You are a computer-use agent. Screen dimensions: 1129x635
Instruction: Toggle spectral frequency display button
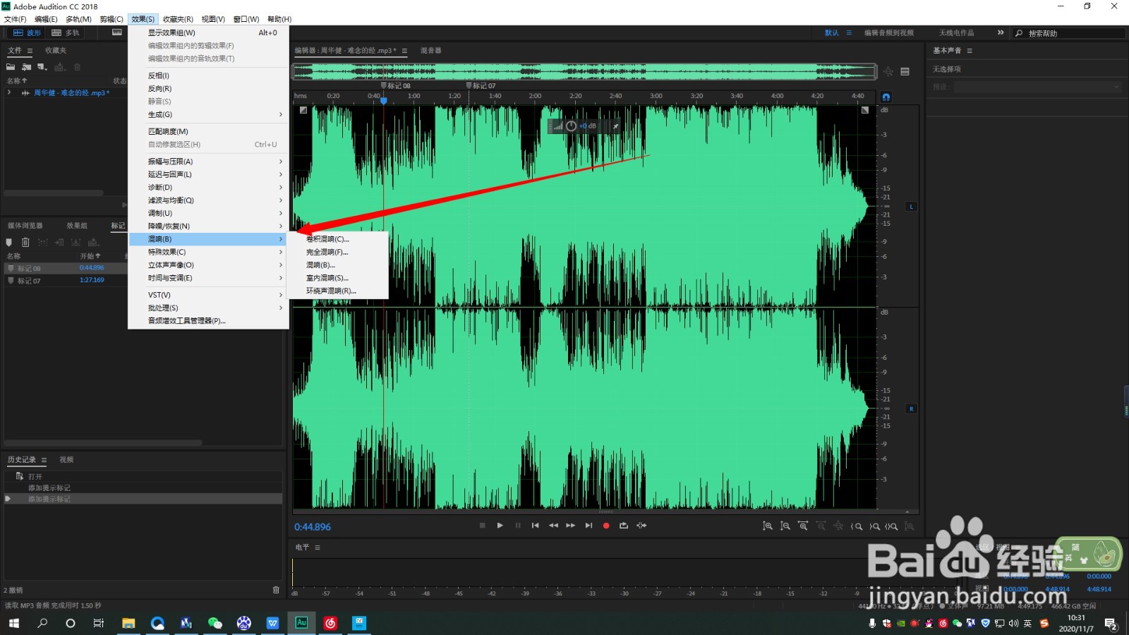click(x=117, y=32)
